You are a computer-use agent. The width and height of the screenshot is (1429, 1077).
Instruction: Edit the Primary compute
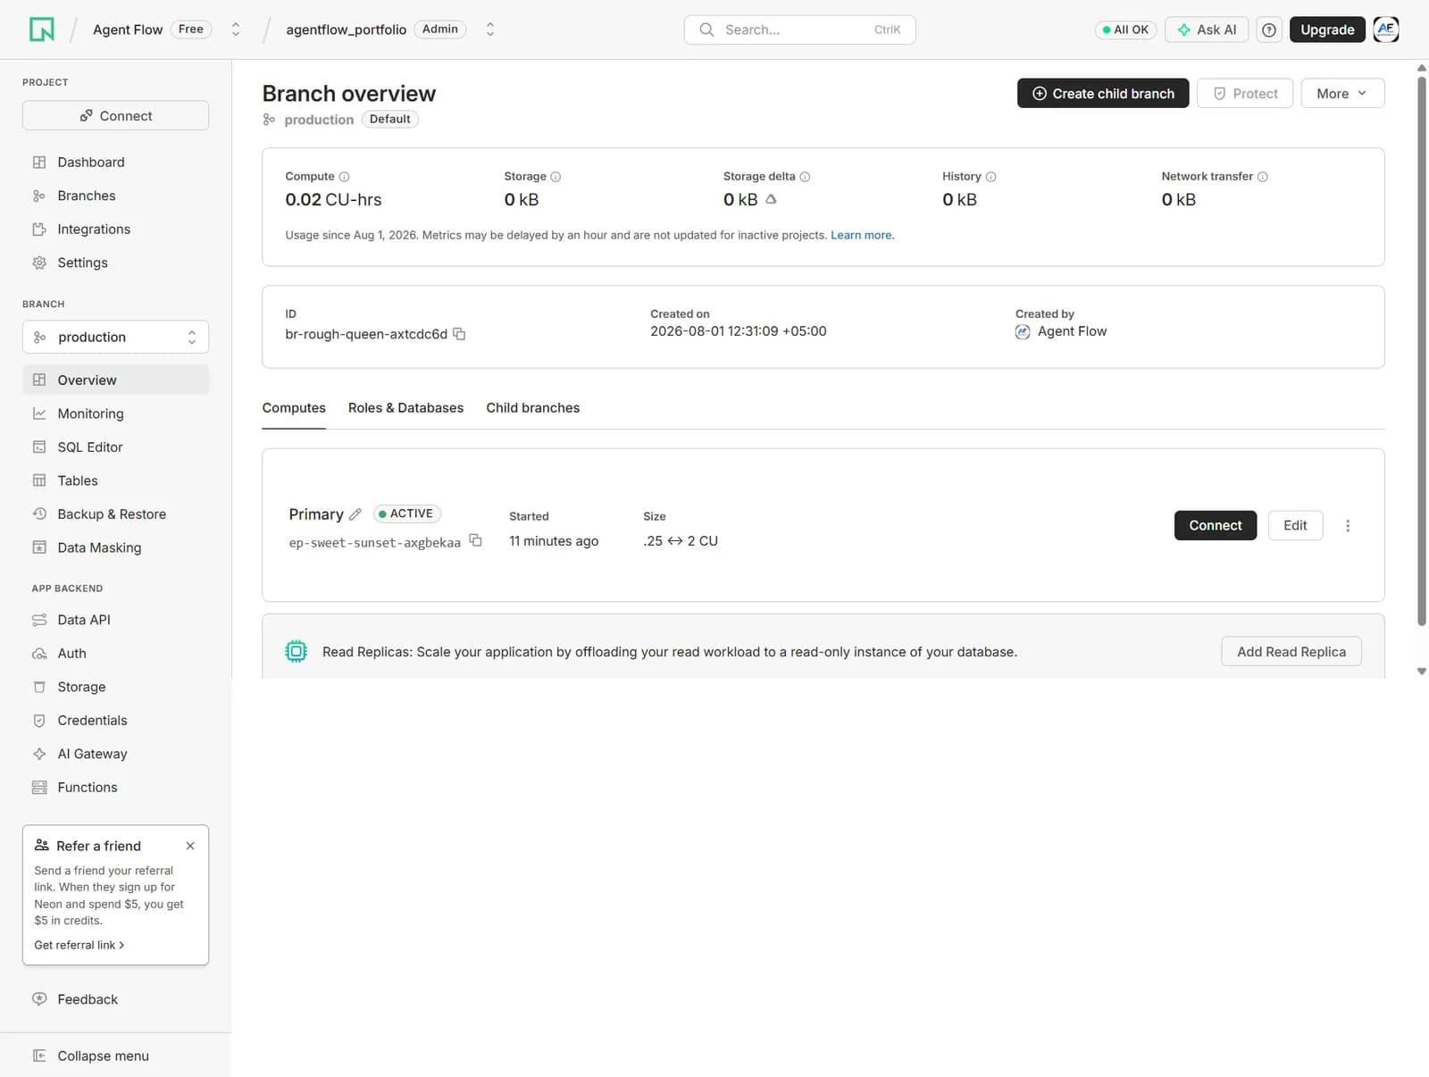click(x=1295, y=526)
